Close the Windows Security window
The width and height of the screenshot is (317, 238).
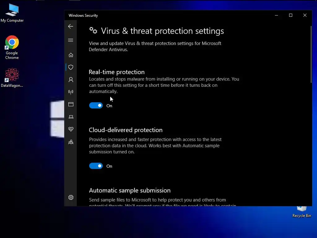305,15
